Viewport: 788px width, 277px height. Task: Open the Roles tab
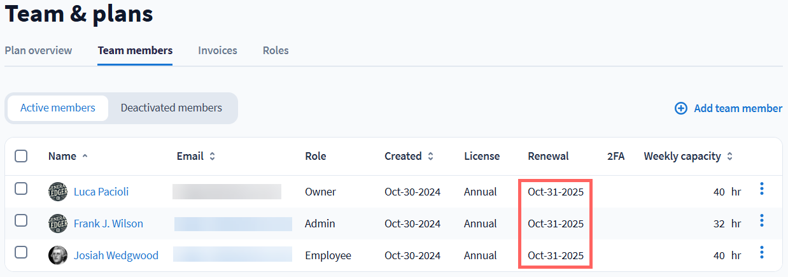[x=276, y=50]
